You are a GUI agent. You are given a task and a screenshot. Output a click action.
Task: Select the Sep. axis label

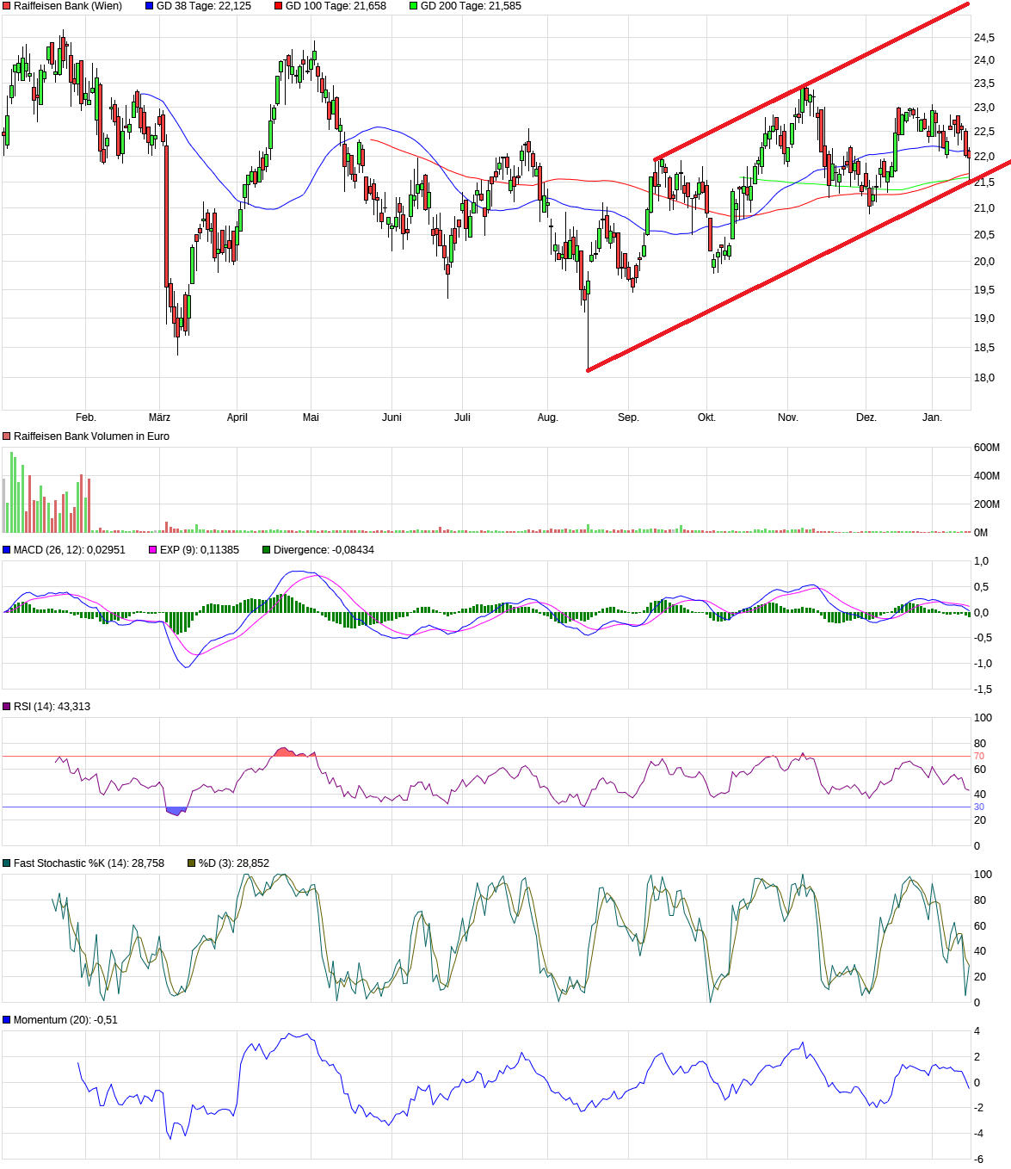(629, 416)
